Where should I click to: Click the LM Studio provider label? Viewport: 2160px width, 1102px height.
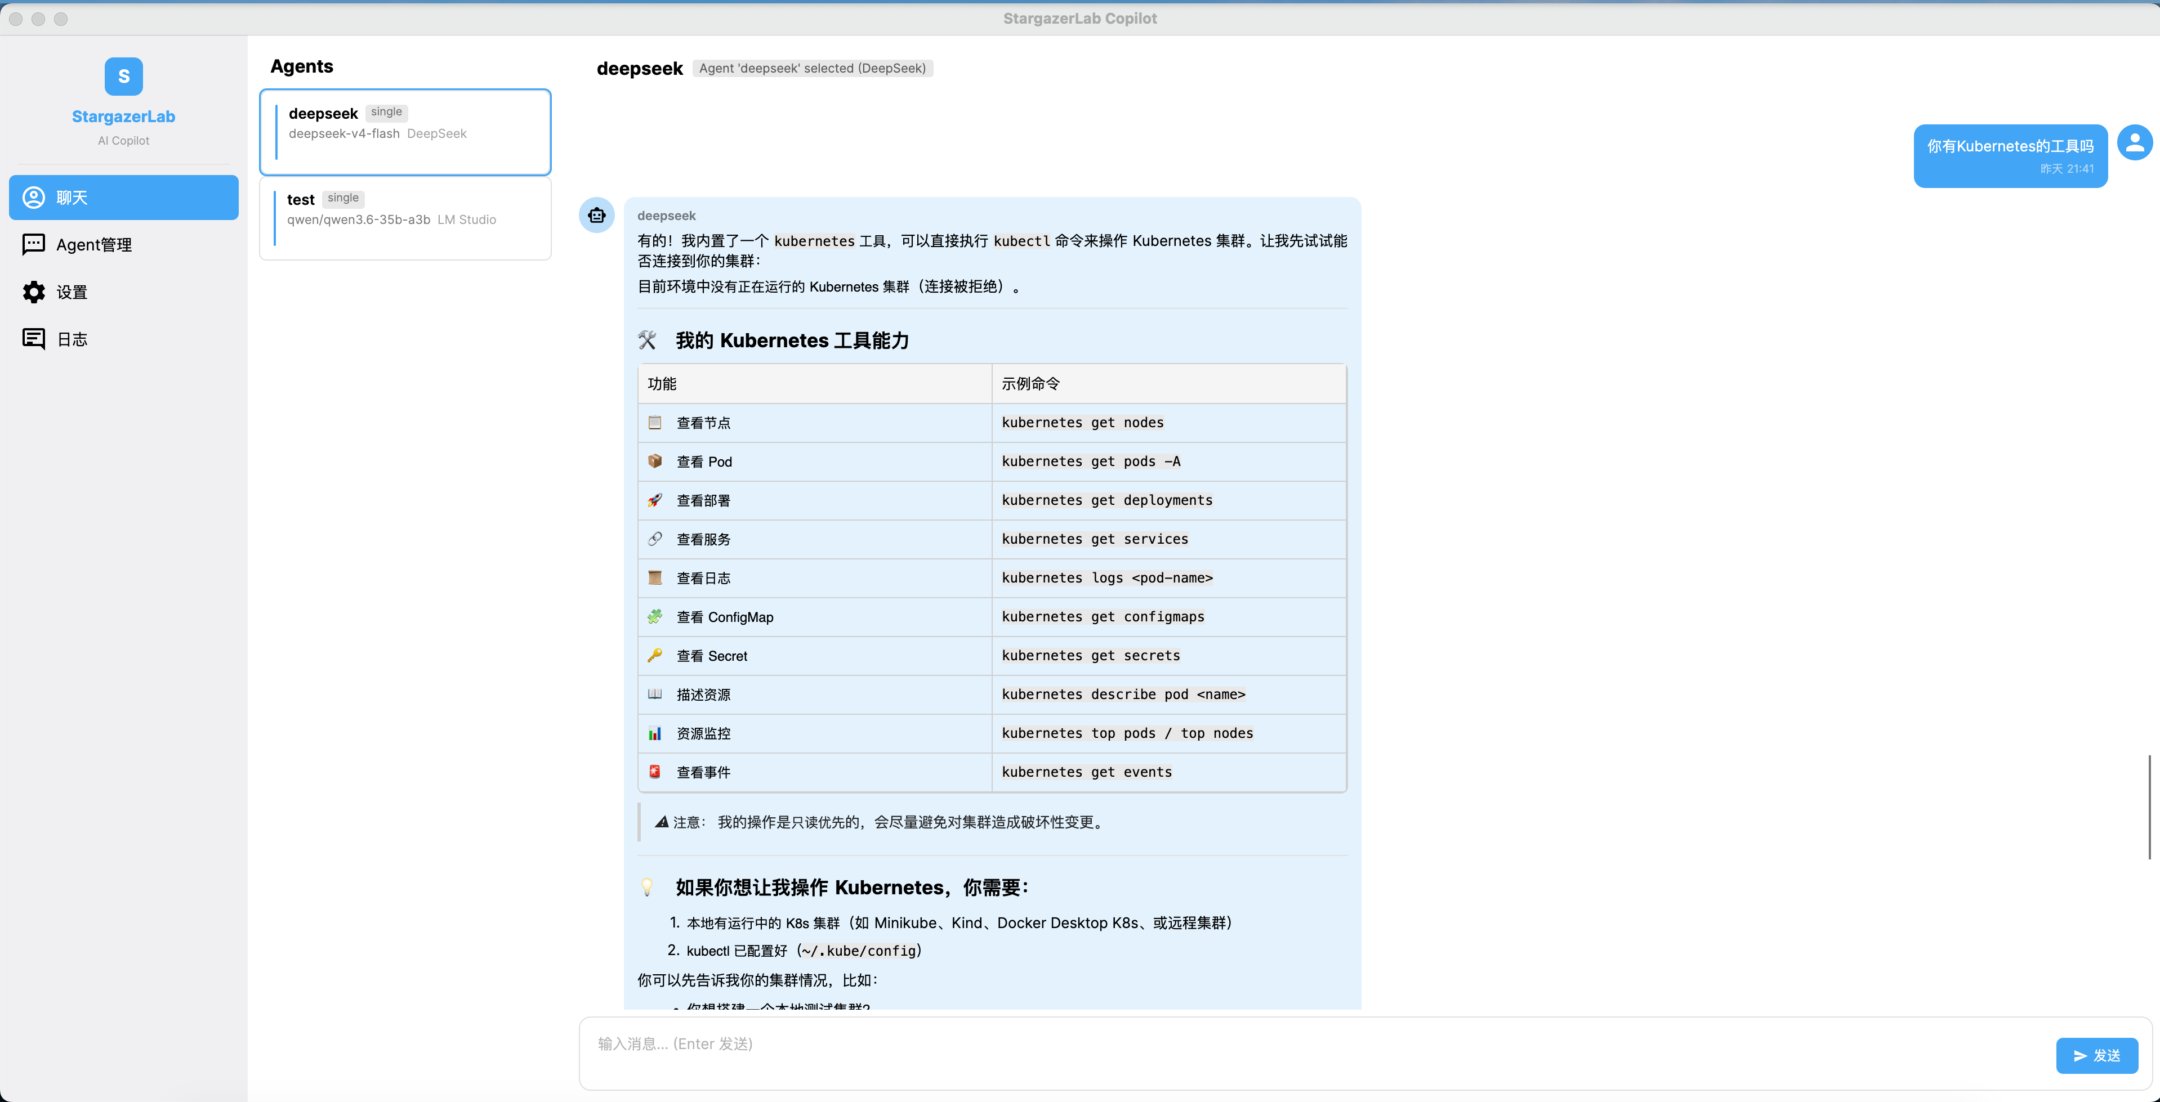467,219
